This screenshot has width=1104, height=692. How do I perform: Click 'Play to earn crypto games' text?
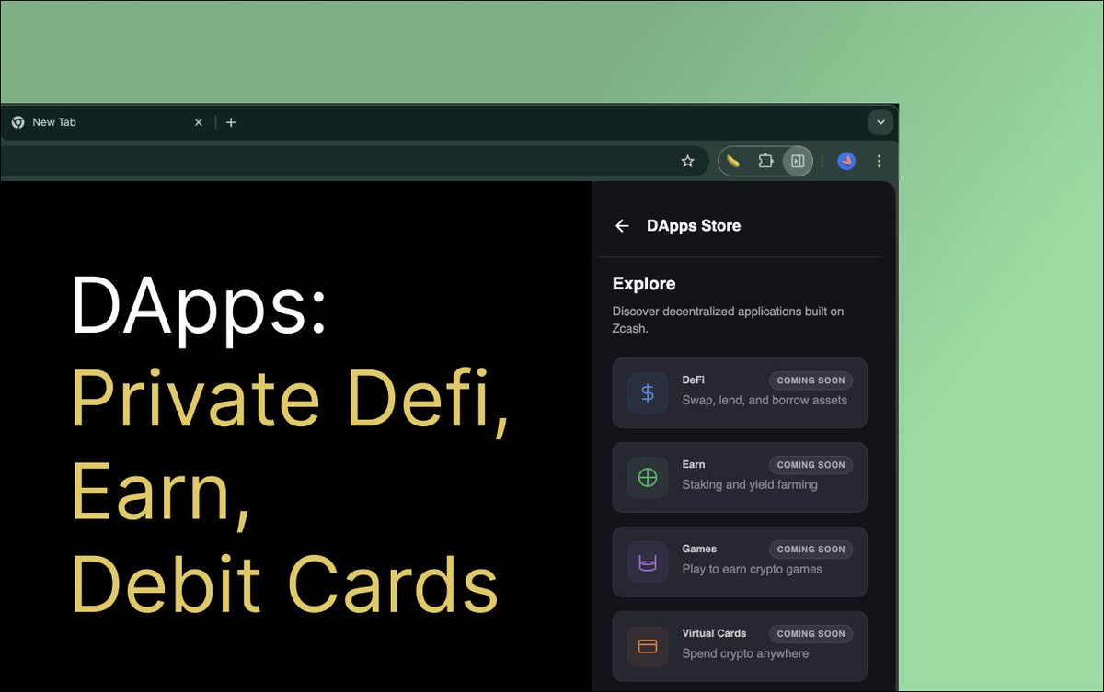(753, 570)
